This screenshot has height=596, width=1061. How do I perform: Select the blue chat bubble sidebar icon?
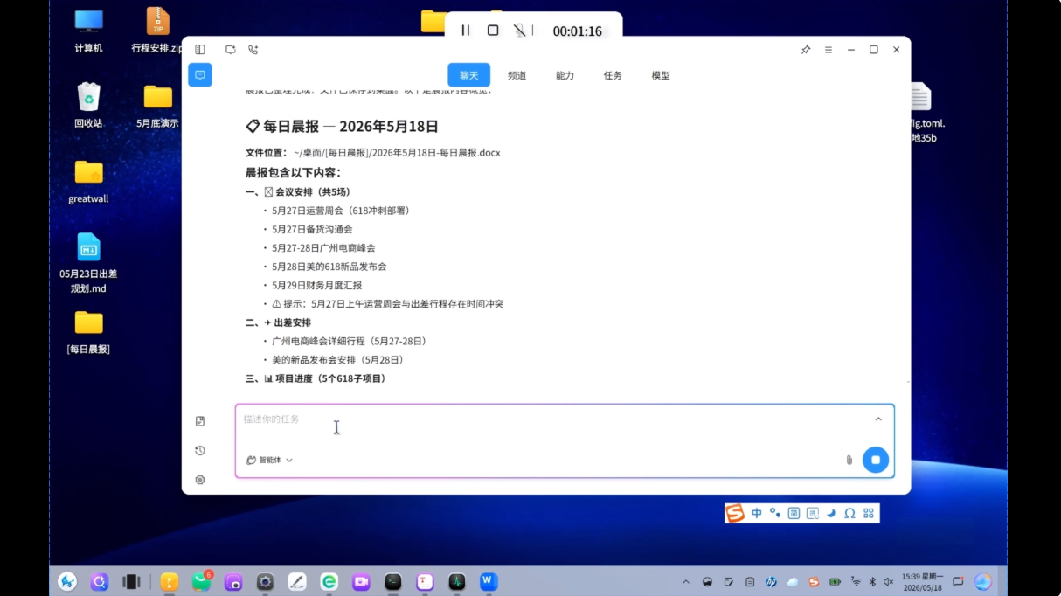point(200,75)
